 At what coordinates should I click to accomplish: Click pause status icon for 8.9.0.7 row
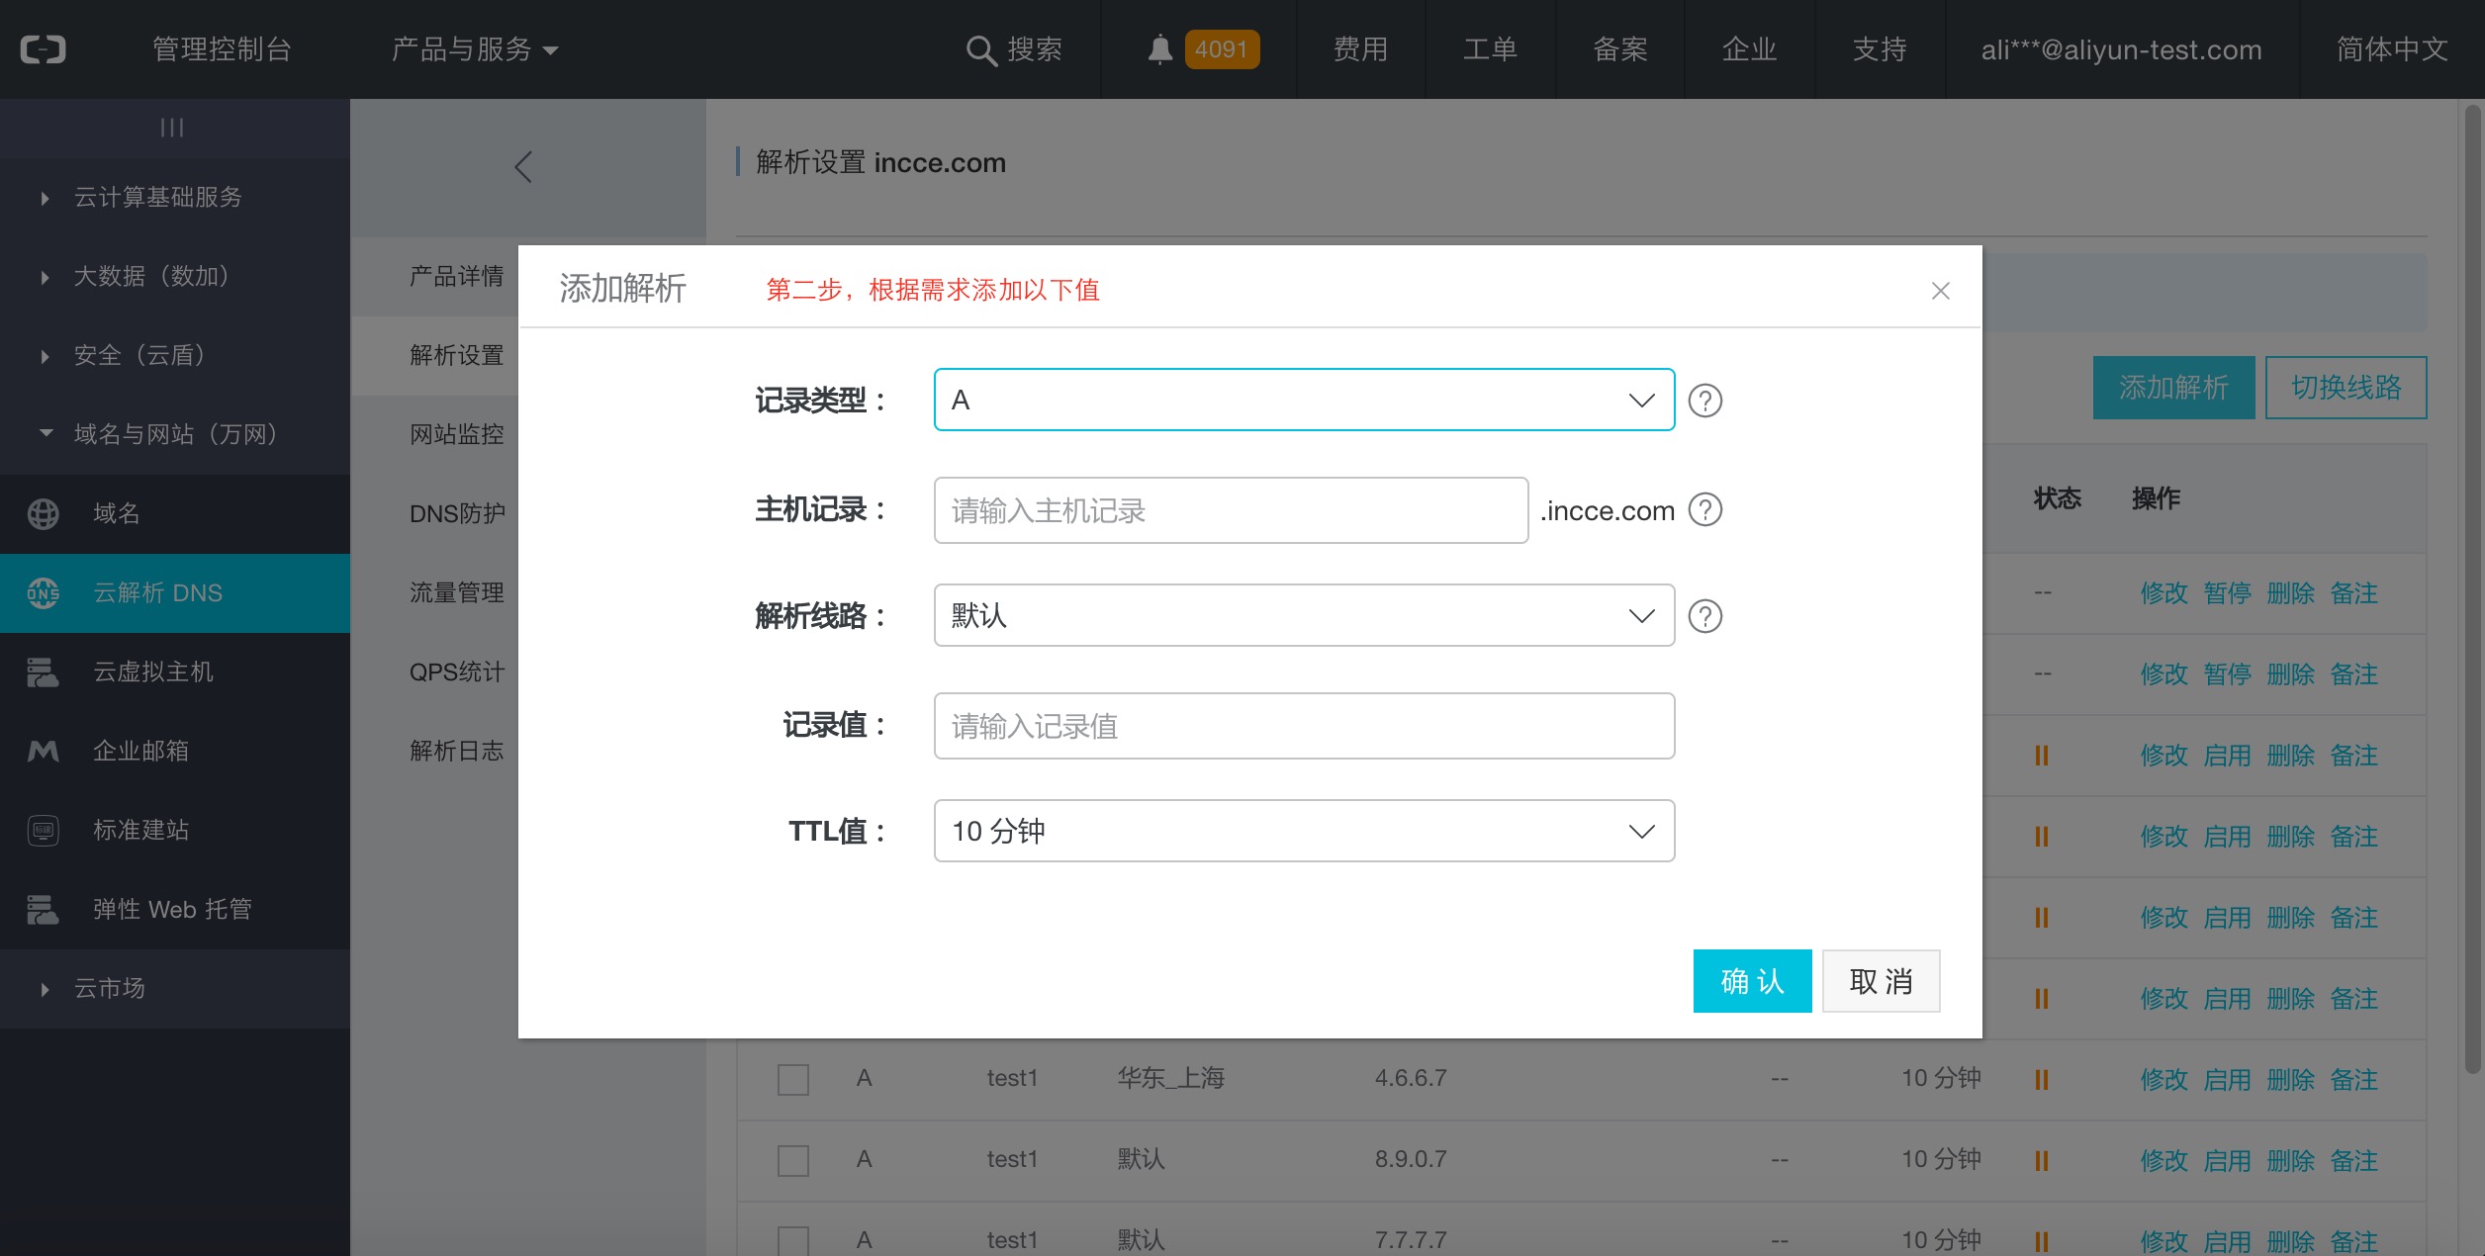click(x=2041, y=1160)
